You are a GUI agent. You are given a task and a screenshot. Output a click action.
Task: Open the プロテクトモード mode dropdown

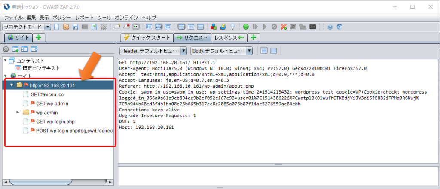(26, 27)
